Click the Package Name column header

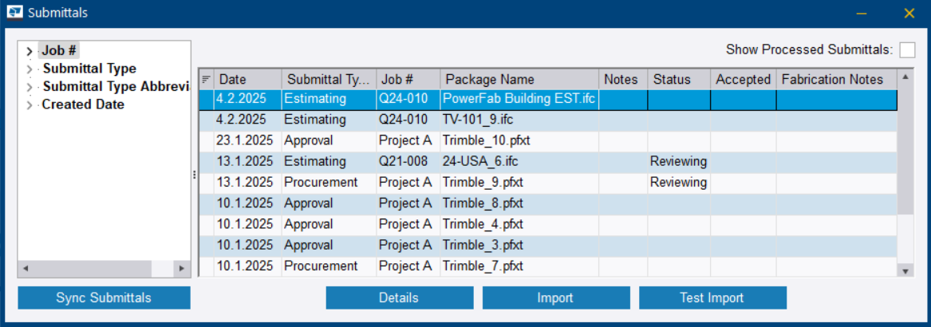click(519, 79)
